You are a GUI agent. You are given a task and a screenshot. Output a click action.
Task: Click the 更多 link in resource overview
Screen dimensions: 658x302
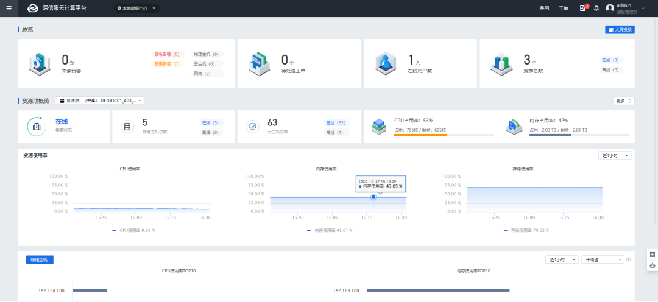pos(624,100)
